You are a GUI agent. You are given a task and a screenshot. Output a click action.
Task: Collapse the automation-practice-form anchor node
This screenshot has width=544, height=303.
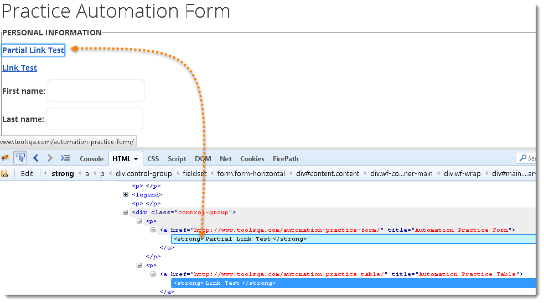(x=153, y=230)
